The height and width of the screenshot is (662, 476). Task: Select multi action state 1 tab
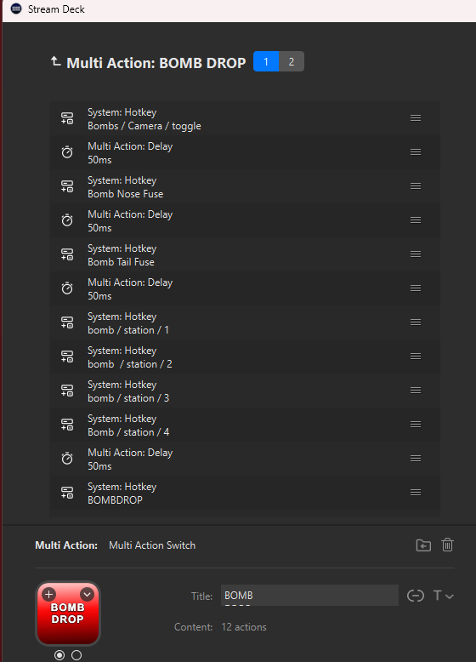[x=266, y=61]
